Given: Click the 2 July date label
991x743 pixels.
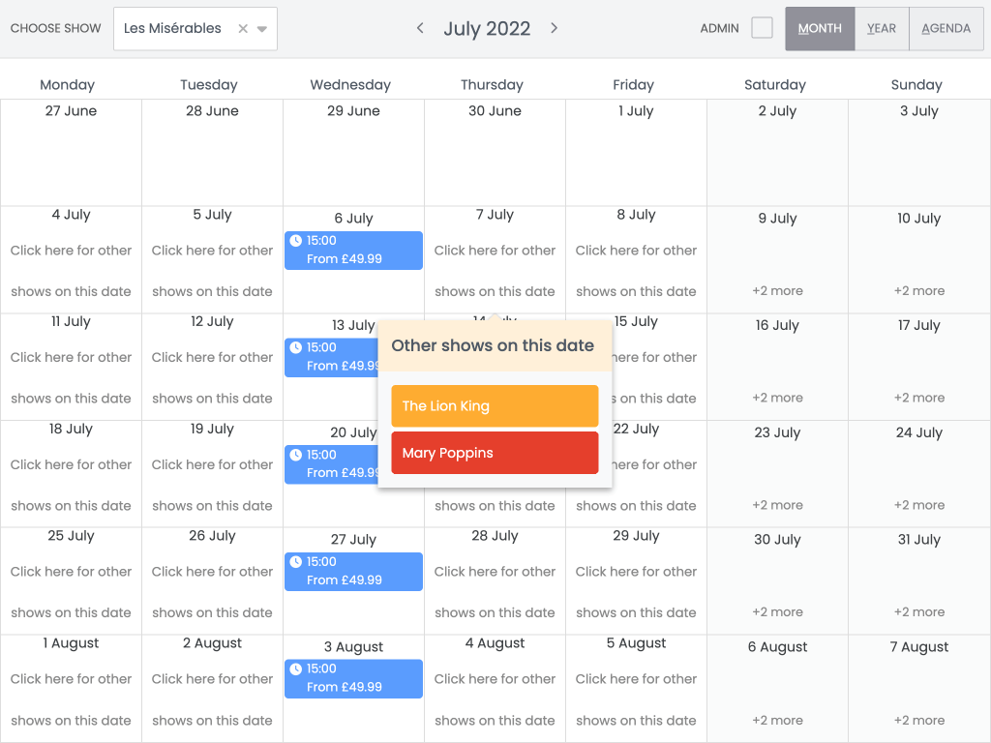Looking at the screenshot, I should coord(777,110).
